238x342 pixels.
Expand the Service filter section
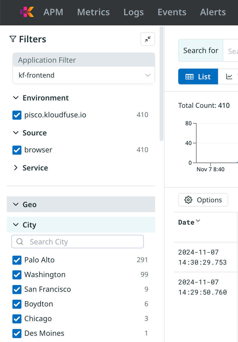pos(16,168)
